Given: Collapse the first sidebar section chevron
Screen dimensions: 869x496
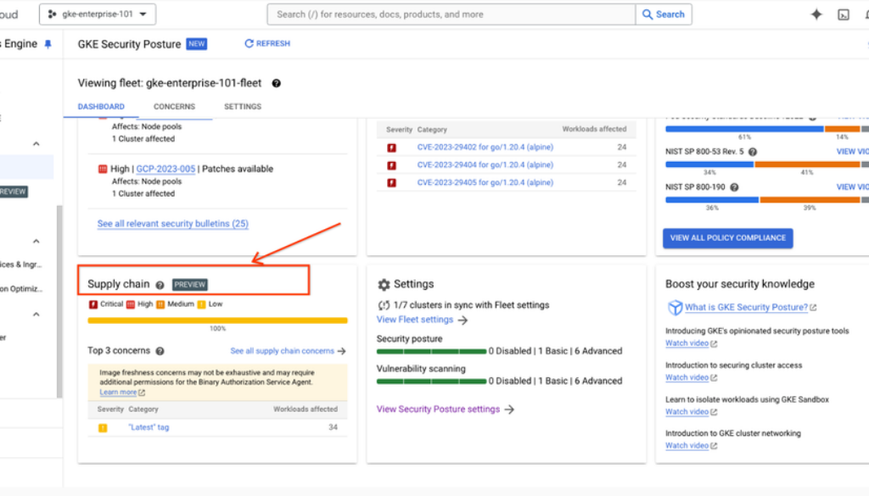Looking at the screenshot, I should click(x=36, y=144).
